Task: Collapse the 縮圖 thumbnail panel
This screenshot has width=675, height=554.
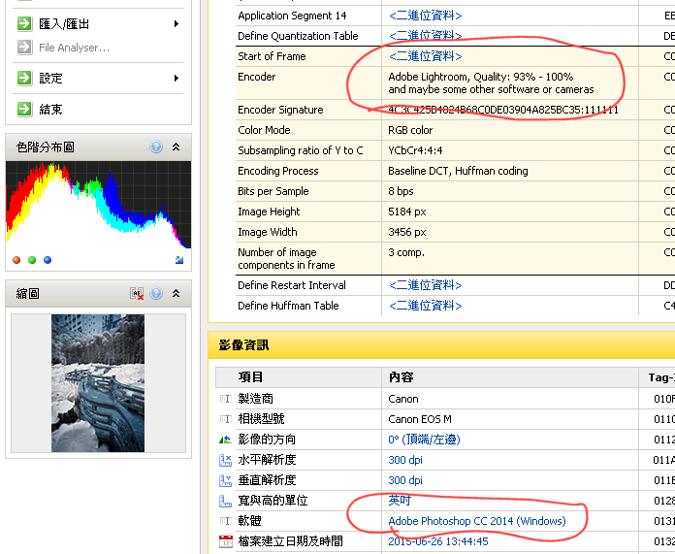Action: 177,293
